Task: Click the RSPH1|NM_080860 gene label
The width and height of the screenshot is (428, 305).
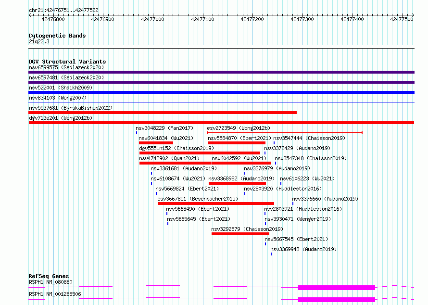Action: coord(50,282)
